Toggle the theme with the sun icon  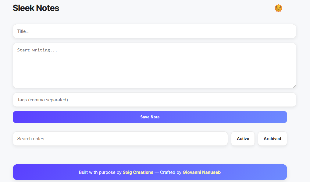click(278, 8)
